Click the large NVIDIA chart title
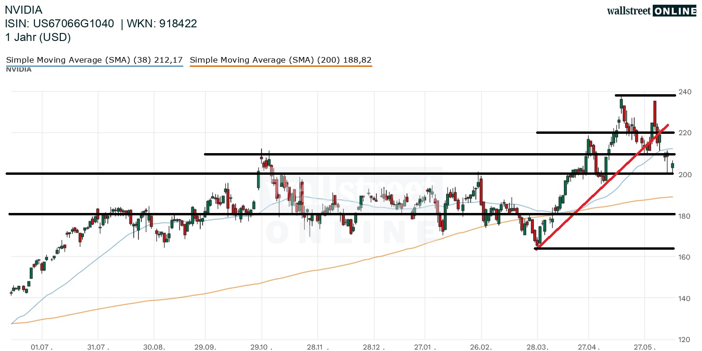 tap(24, 10)
